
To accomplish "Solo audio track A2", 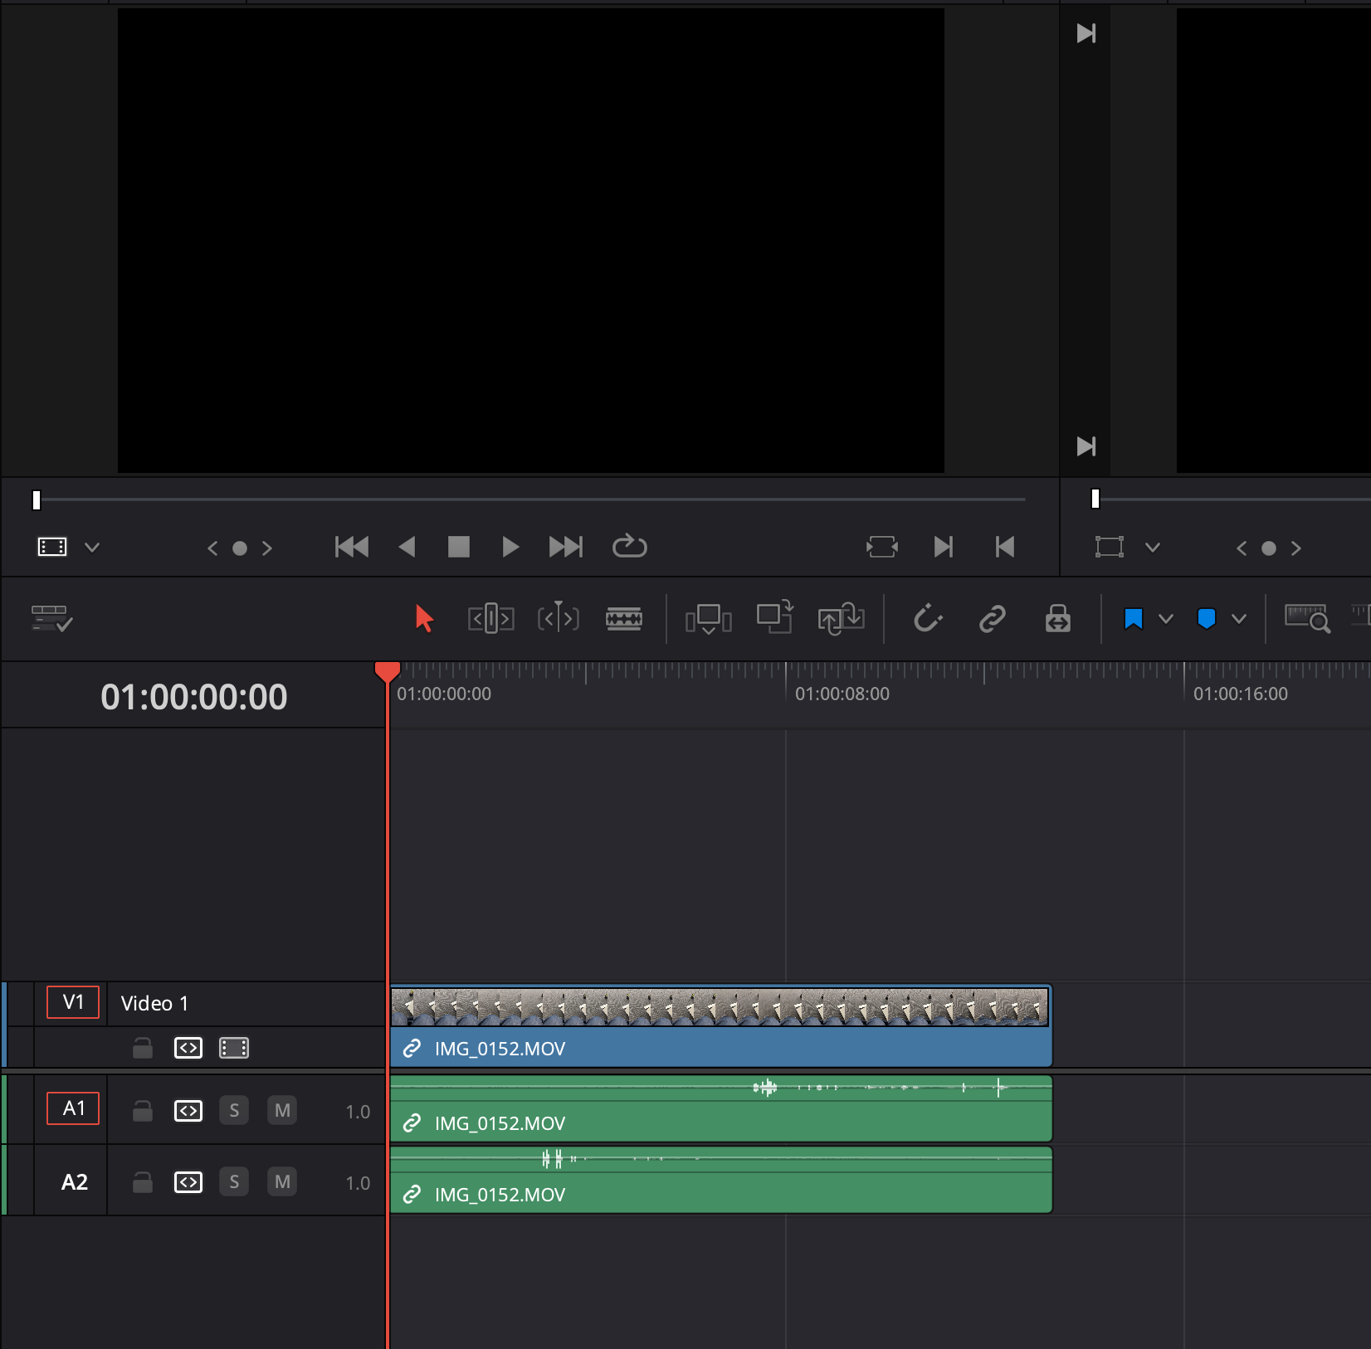I will 234,1181.
